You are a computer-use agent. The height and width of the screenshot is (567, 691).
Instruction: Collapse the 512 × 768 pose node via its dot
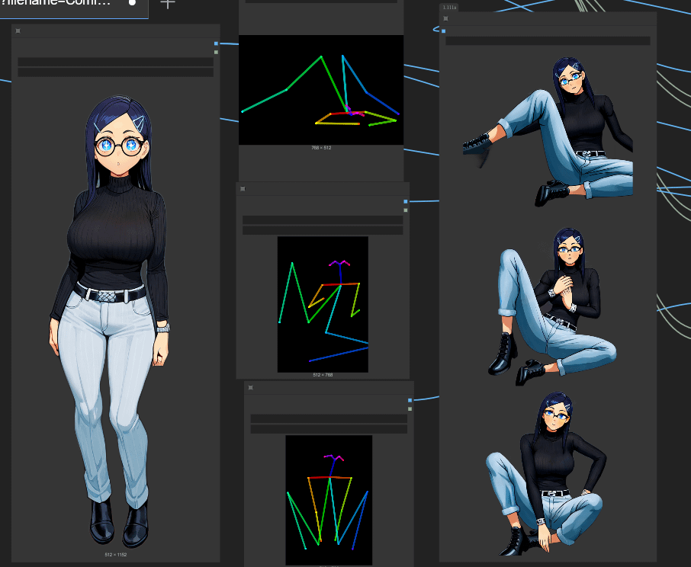[x=243, y=189]
